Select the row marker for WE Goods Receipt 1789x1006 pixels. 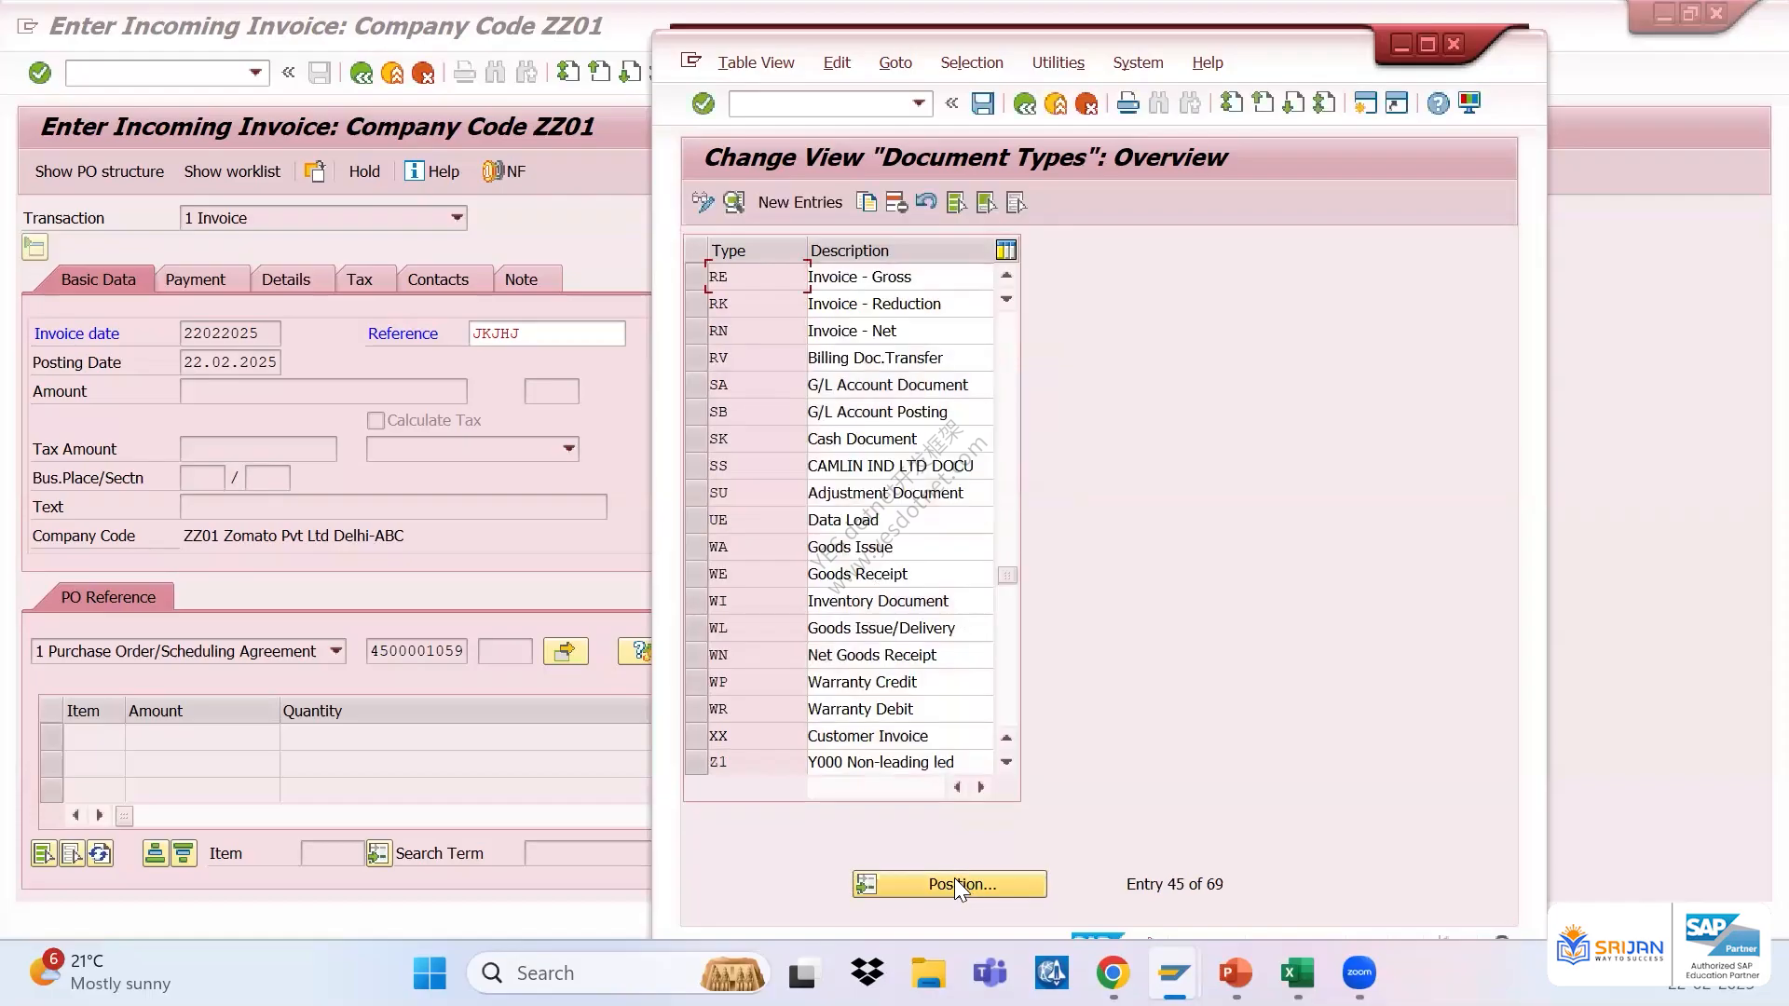click(x=695, y=574)
